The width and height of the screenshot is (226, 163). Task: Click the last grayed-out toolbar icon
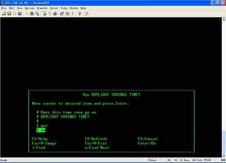pos(87,14)
